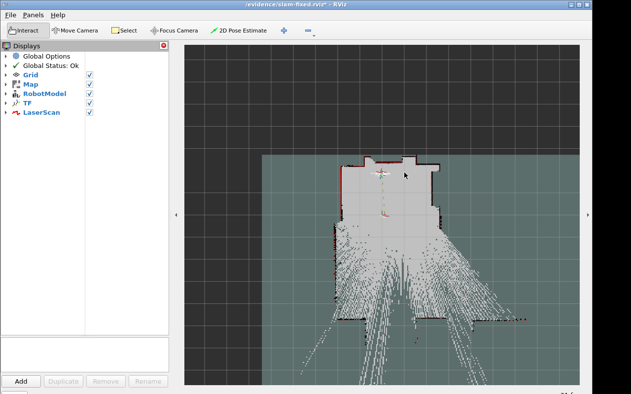
Task: Close the Displays panel
Action: [164, 45]
